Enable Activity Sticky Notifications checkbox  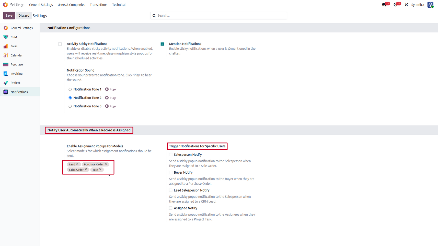(60, 44)
